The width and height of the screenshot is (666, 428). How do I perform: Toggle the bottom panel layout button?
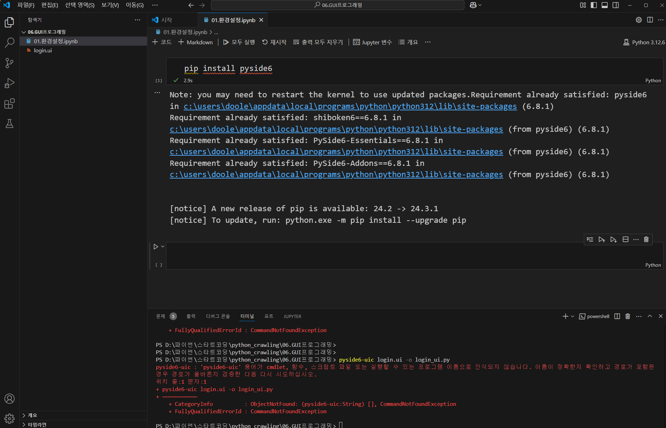(605, 5)
